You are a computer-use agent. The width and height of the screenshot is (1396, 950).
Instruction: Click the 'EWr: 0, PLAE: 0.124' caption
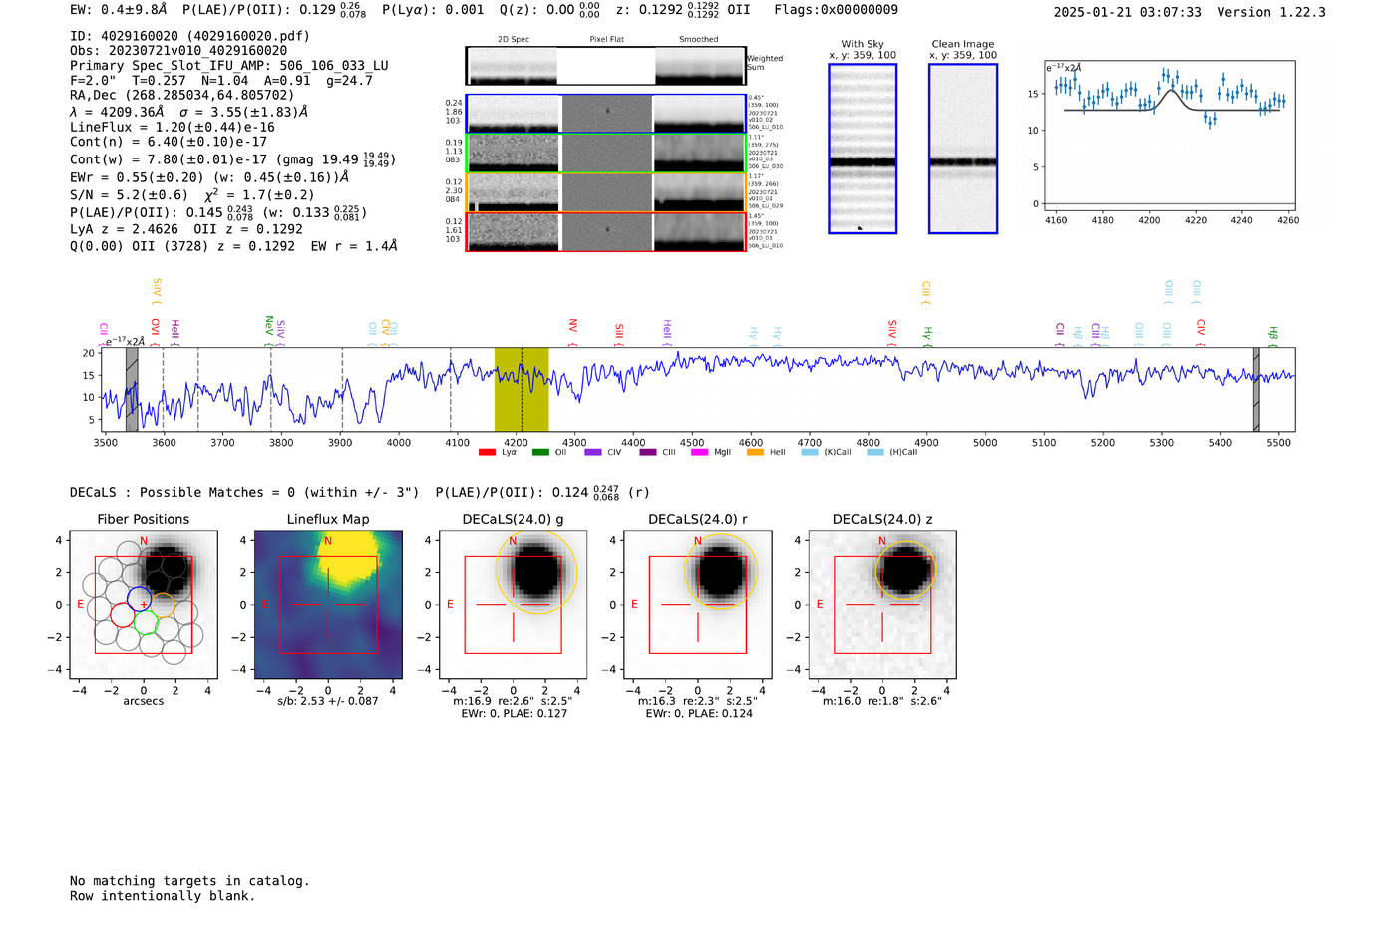click(x=699, y=713)
